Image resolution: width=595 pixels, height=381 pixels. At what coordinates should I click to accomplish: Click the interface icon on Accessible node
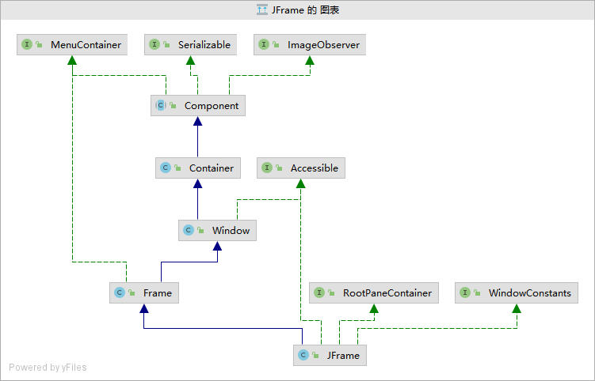pyautogui.click(x=267, y=168)
